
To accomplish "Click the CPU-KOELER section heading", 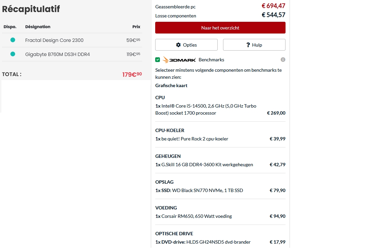I will (x=170, y=130).
